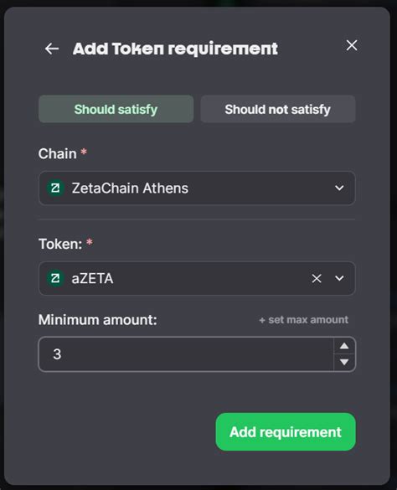
Task: Focus the Minimum amount input field
Action: point(186,354)
